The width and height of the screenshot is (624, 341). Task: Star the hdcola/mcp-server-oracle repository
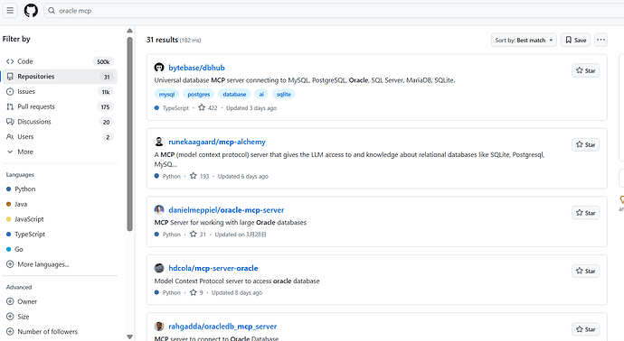point(585,272)
